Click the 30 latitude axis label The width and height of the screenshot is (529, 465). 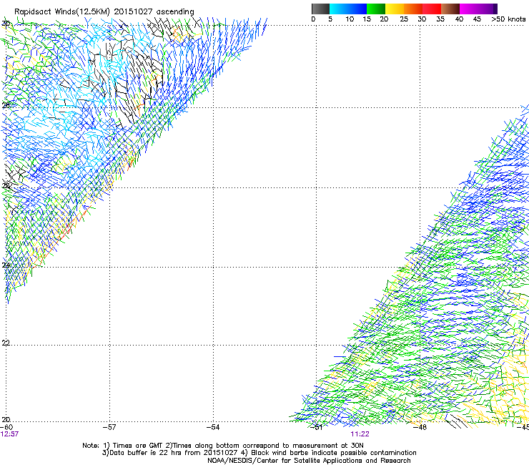click(x=6, y=24)
